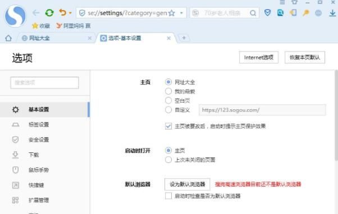Screen dimensions: 338x214
Task: Click the settings page vertical scrollbar
Action: click(x=336, y=115)
